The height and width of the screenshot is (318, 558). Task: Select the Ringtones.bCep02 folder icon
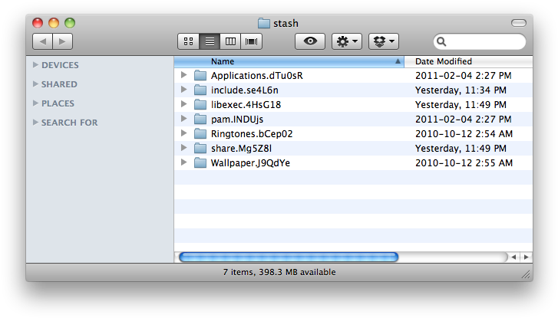[200, 133]
